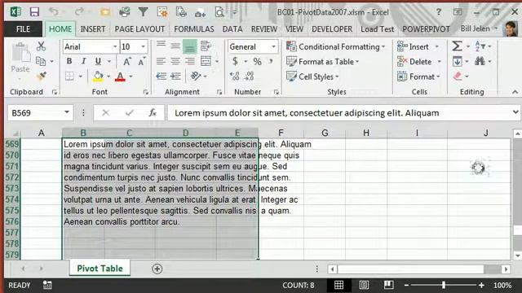Click the AutoSum sigma icon
The image size is (522, 293).
(x=457, y=46)
